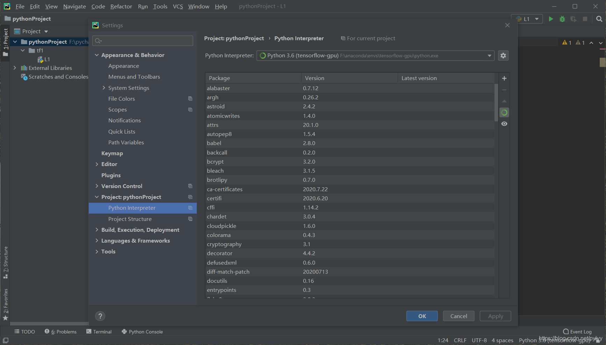Viewport: 606px width, 345px height.
Task: Open the VCS menu
Action: (178, 6)
